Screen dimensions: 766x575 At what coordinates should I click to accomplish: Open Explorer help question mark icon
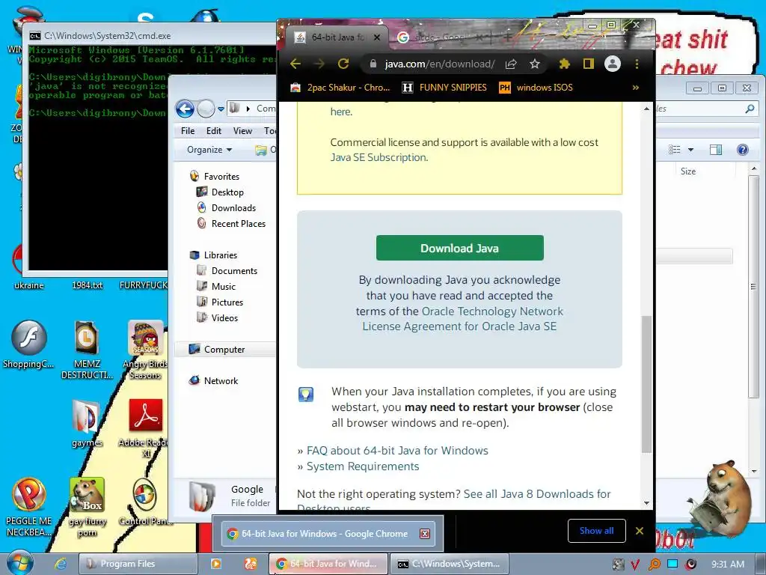coord(743,150)
